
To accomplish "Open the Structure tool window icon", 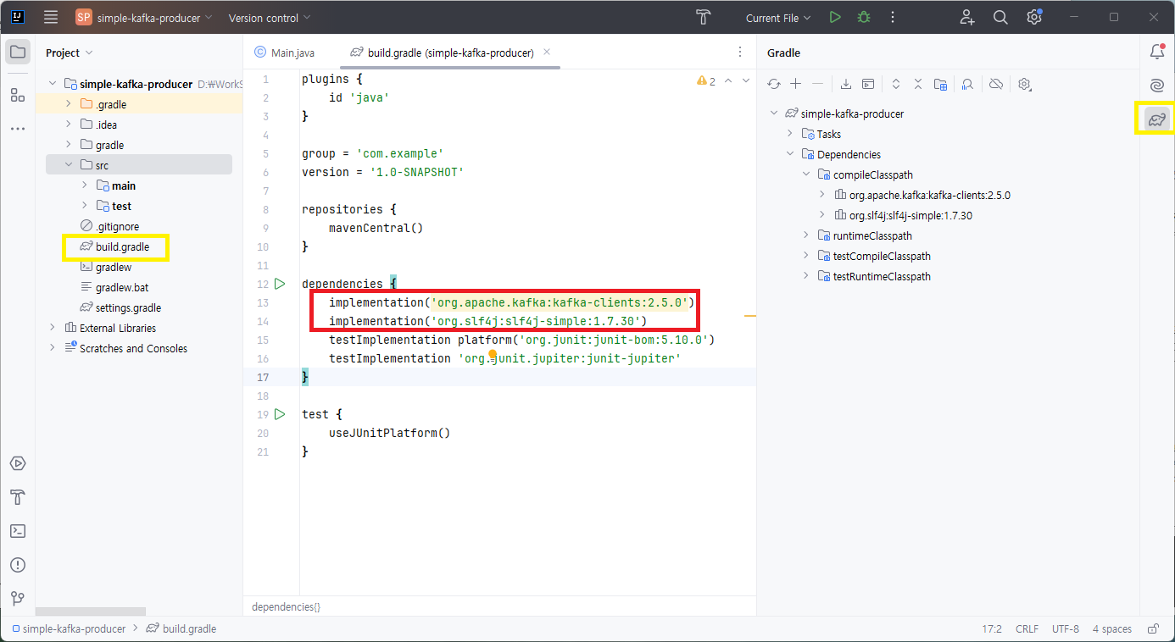I will coord(18,94).
